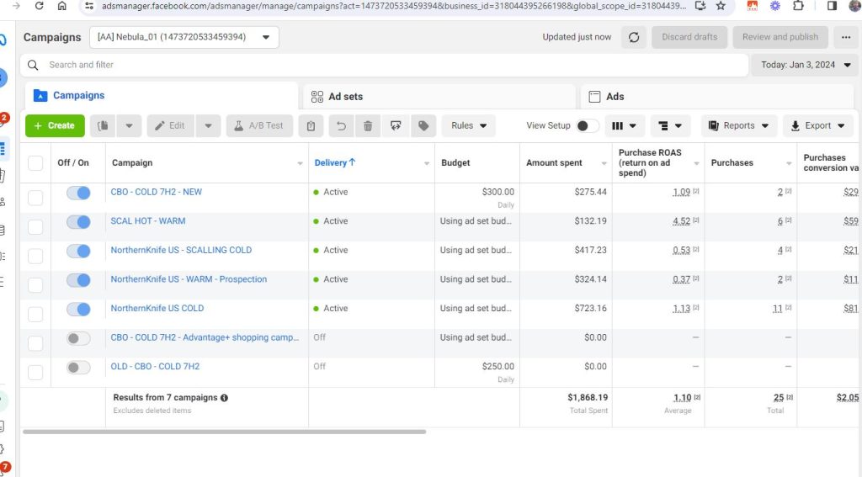The width and height of the screenshot is (862, 477).
Task: Click the green Create button
Action: point(55,126)
